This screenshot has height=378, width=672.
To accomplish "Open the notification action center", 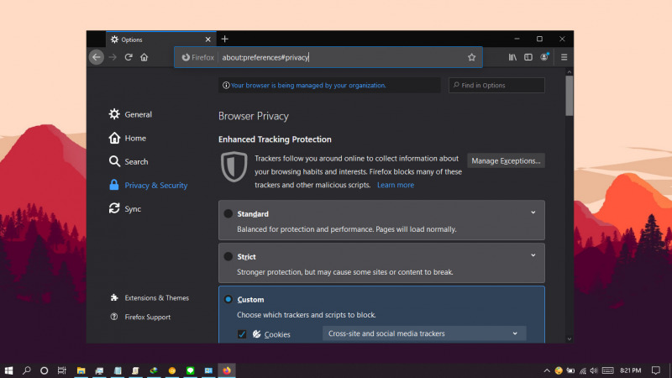I will pyautogui.click(x=656, y=370).
